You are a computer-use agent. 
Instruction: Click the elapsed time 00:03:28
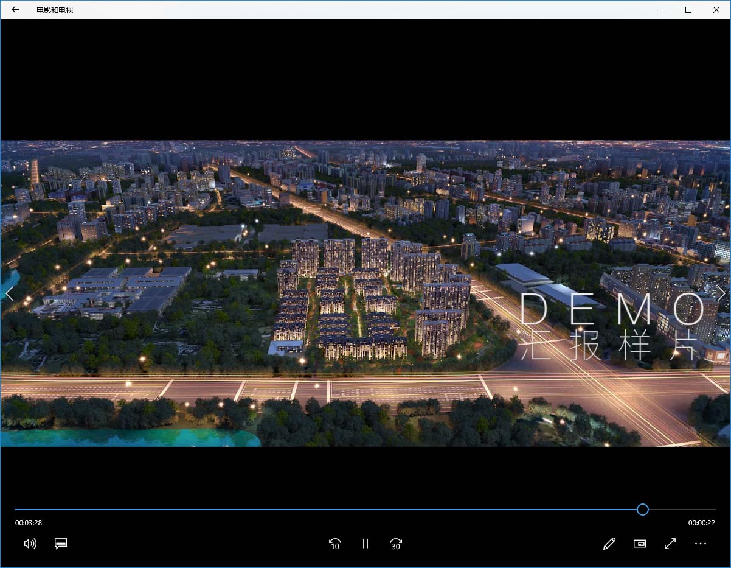pos(29,523)
